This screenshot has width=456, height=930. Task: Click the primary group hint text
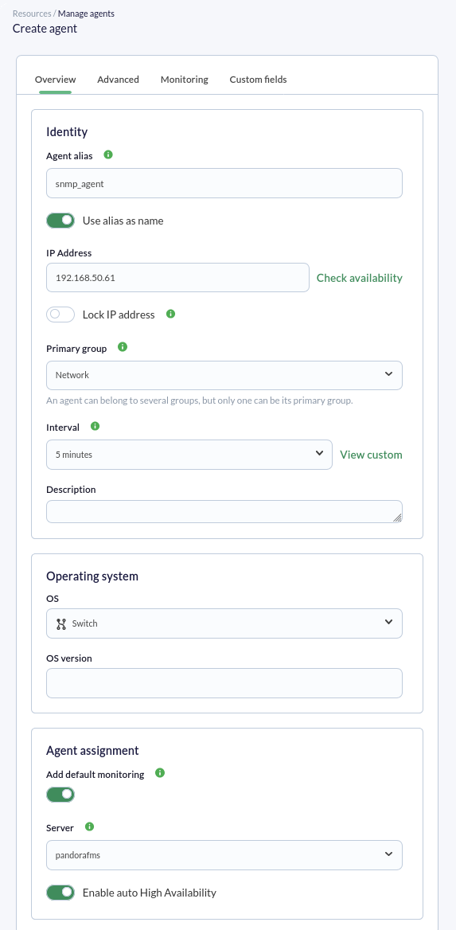pos(200,401)
